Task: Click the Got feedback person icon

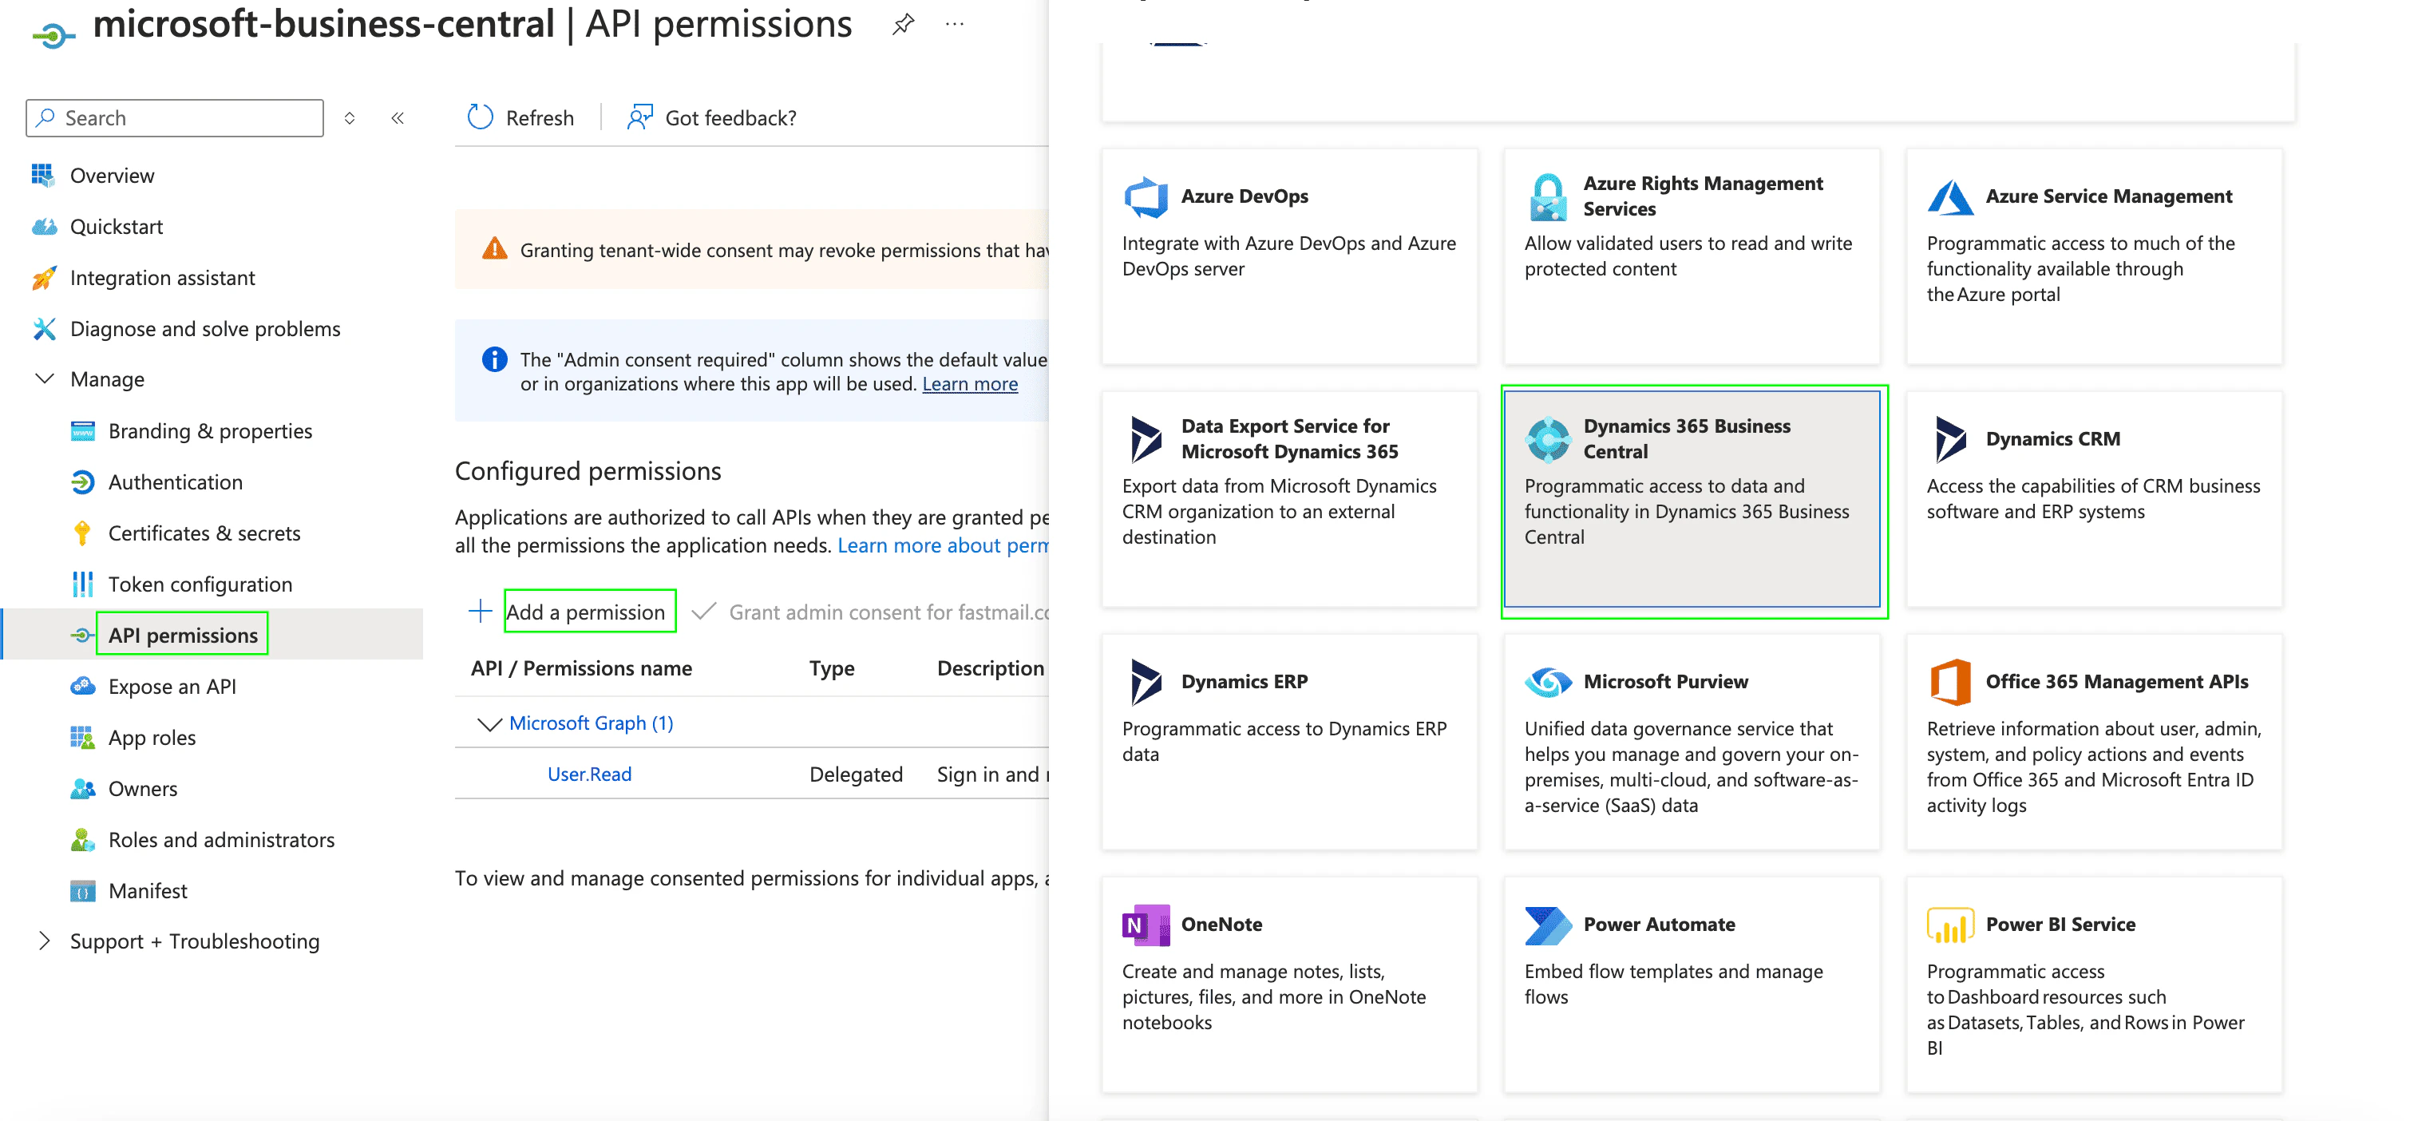Action: 640,117
